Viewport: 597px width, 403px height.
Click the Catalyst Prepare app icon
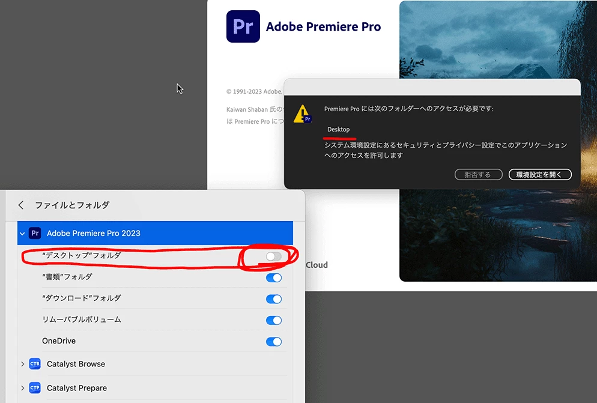point(35,388)
